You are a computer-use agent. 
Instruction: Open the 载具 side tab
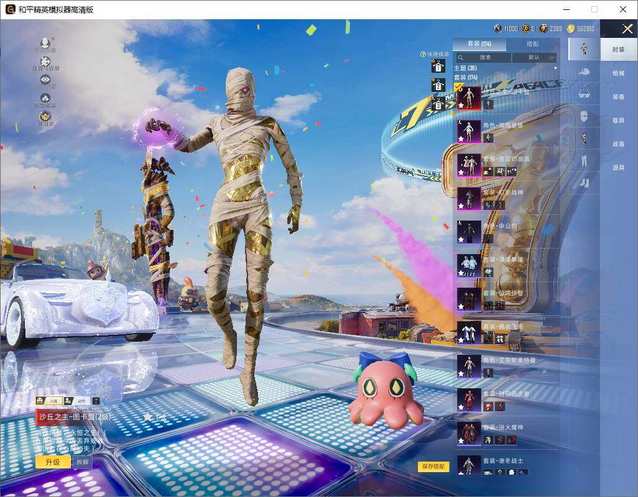(619, 121)
